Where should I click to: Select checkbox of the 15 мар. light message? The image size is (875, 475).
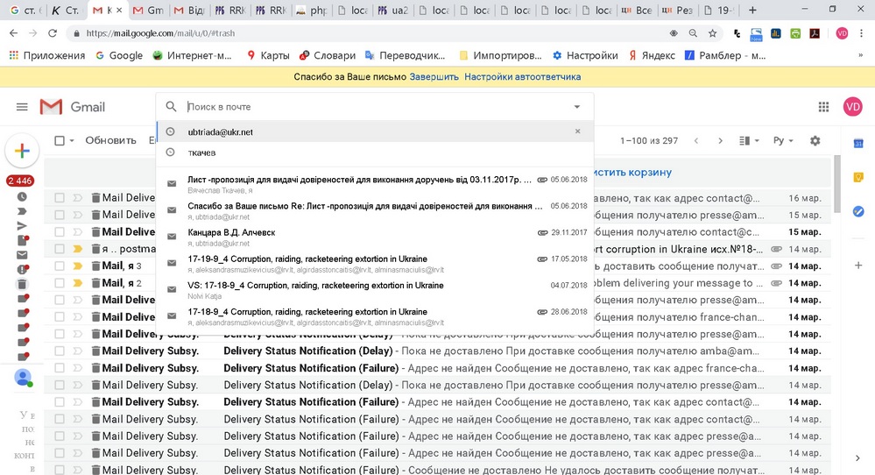60,215
